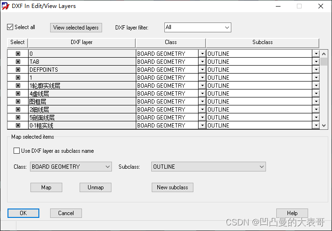This screenshot has width=332, height=231.
Task: Toggle select box for TAB layer
Action: pos(18,62)
